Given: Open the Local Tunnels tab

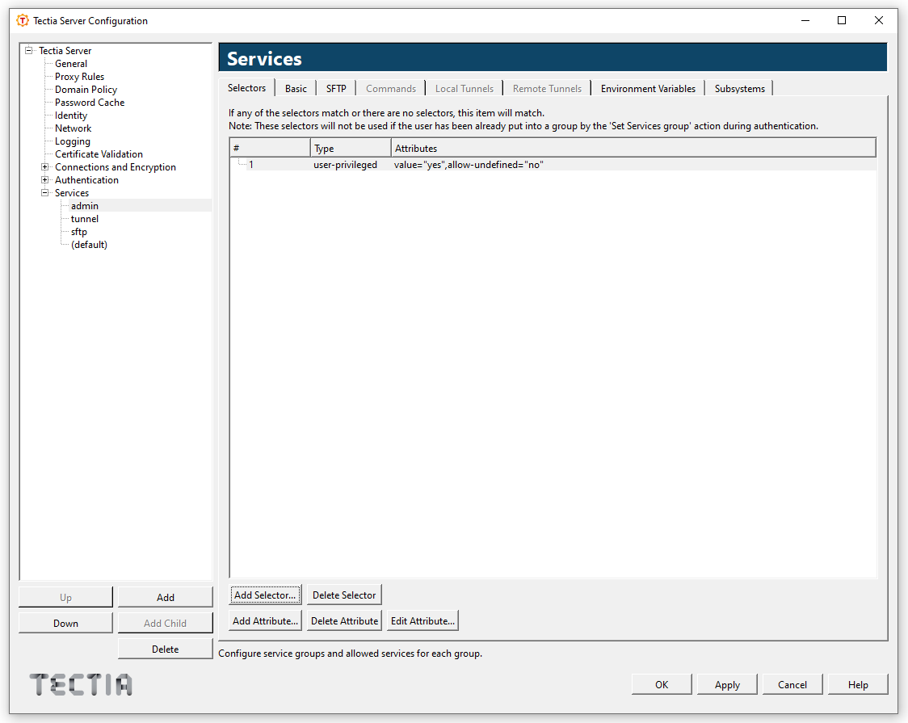Looking at the screenshot, I should click(465, 89).
